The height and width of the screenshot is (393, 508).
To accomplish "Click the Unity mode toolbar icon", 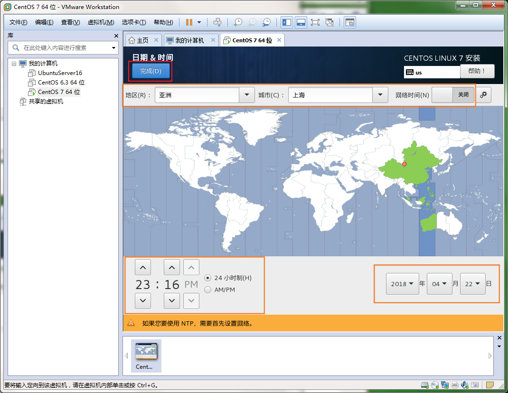I will [329, 22].
